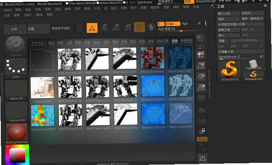Screen dimensions: 272x165
Task: Select the Cylinder3D tool
Action: (253, 65)
